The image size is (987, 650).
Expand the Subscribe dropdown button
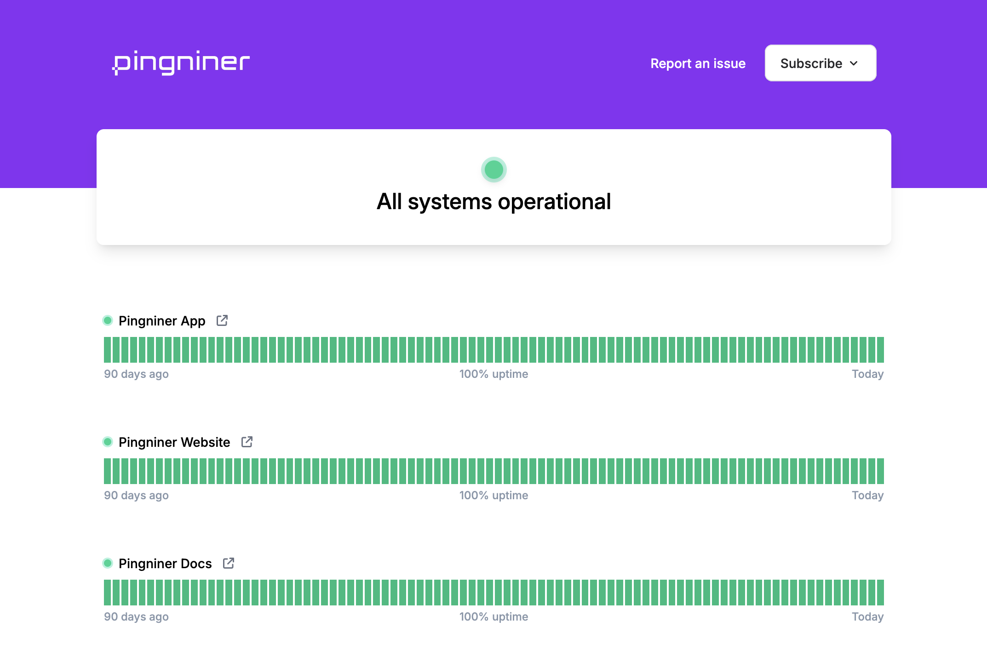[820, 63]
